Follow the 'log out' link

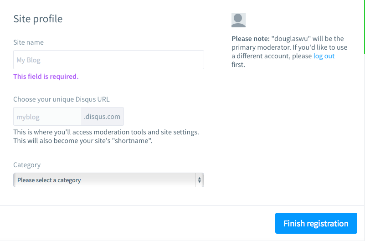coord(324,56)
